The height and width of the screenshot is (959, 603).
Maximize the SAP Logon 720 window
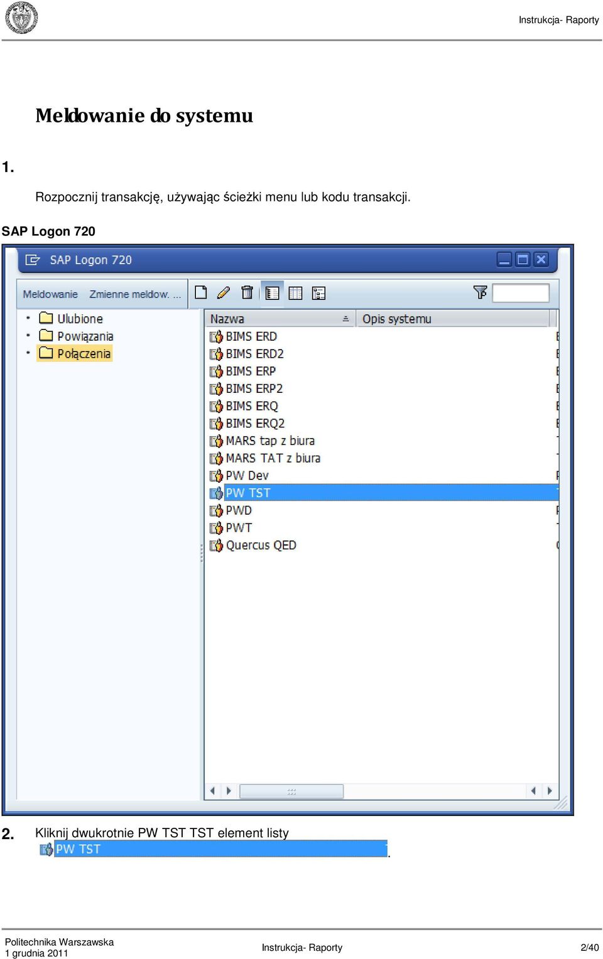[x=523, y=260]
